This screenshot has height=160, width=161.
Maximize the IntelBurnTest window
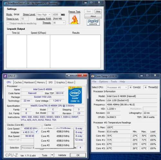tap(91, 2)
